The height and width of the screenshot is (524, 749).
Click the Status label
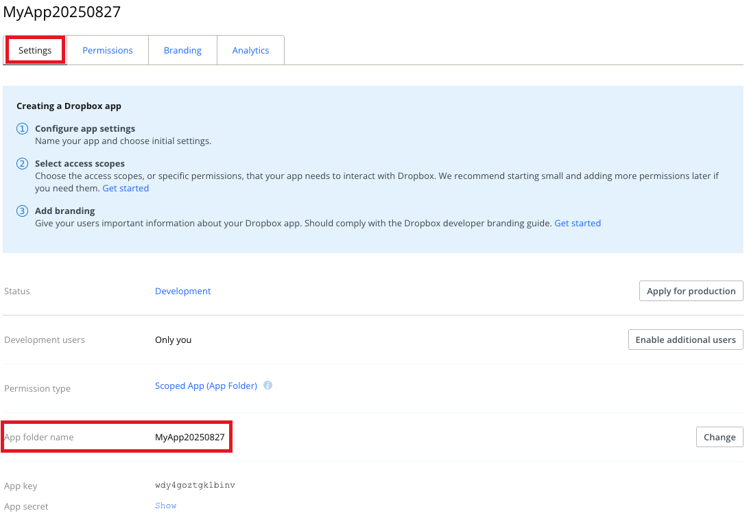click(x=16, y=291)
